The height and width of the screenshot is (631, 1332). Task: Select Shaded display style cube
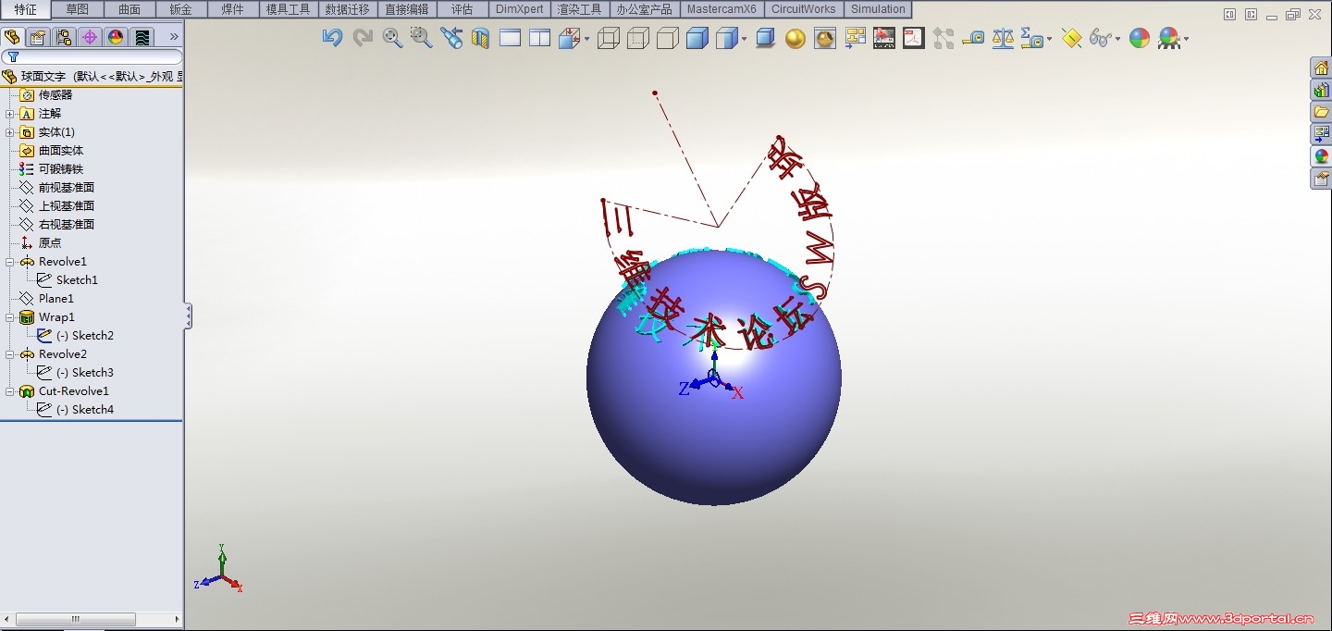click(x=727, y=38)
